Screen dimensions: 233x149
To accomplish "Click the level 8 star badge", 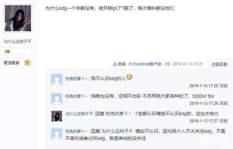I will click(x=27, y=63).
